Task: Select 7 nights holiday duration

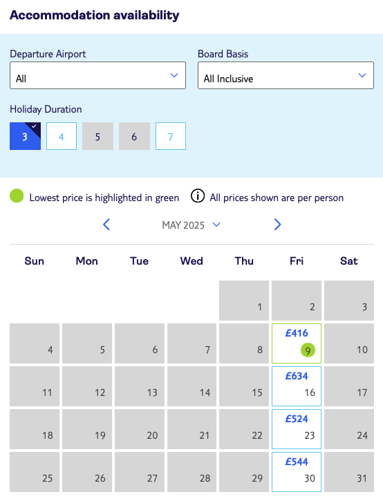Action: tap(171, 136)
